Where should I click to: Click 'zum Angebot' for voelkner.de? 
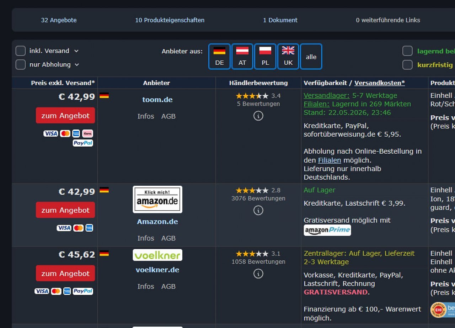pyautogui.click(x=65, y=273)
